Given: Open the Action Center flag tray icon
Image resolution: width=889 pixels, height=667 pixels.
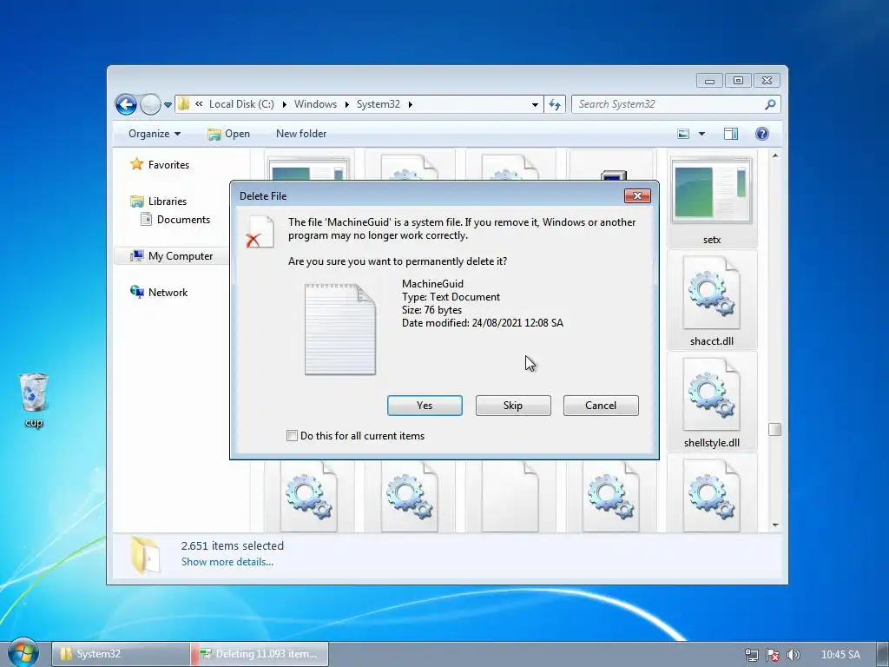Looking at the screenshot, I should (x=773, y=655).
